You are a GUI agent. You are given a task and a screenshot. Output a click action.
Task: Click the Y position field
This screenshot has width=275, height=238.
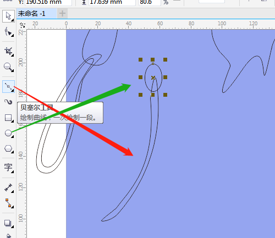tap(48, 2)
